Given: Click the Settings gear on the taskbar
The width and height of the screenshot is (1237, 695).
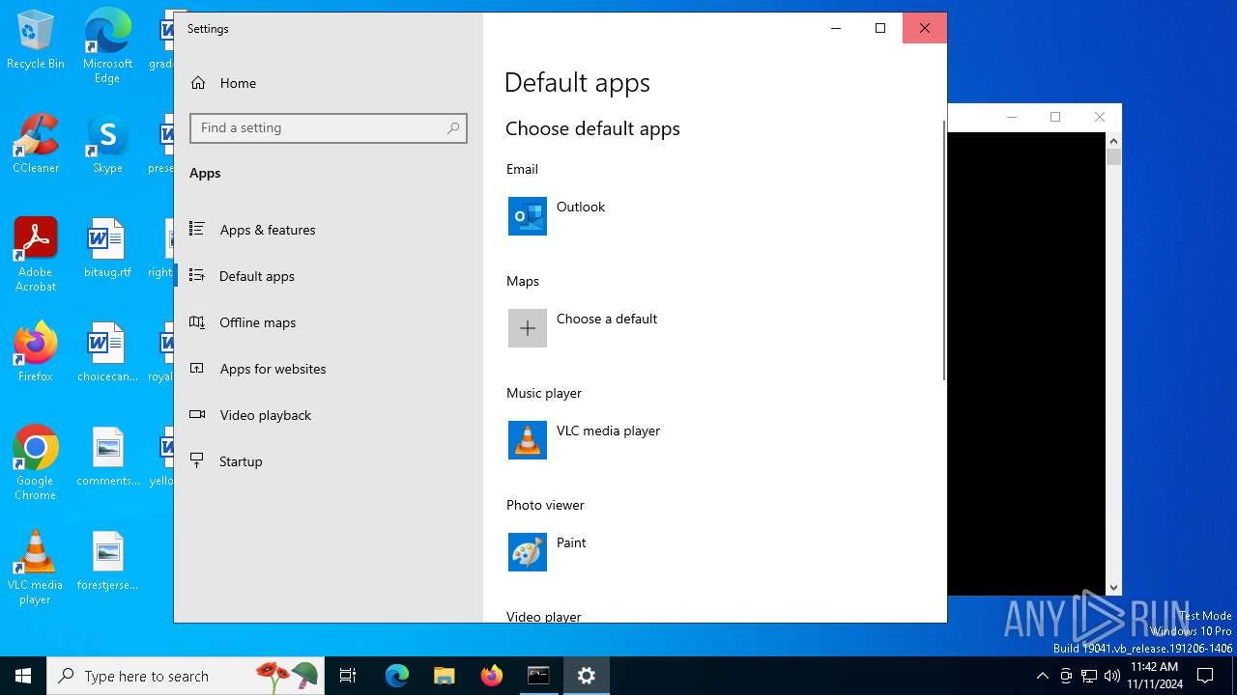Looking at the screenshot, I should 587,676.
